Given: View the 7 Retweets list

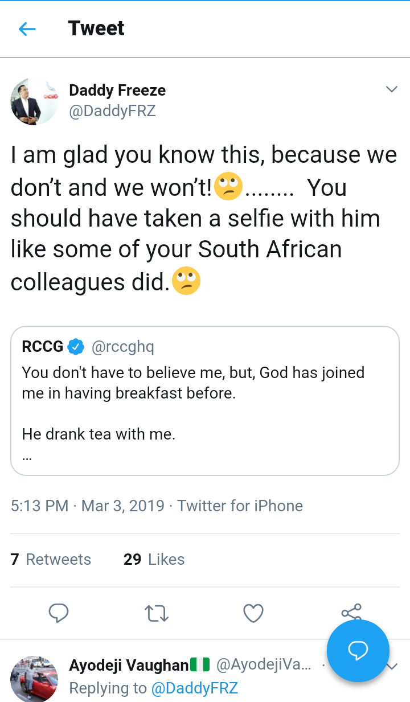Looking at the screenshot, I should click(51, 560).
